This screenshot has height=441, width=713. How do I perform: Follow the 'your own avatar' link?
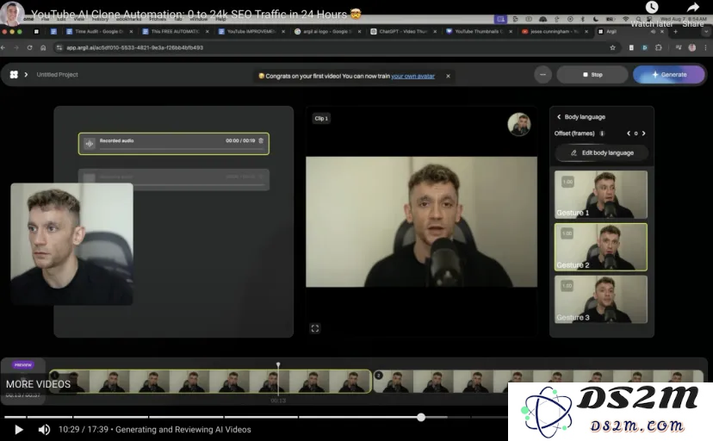(412, 76)
